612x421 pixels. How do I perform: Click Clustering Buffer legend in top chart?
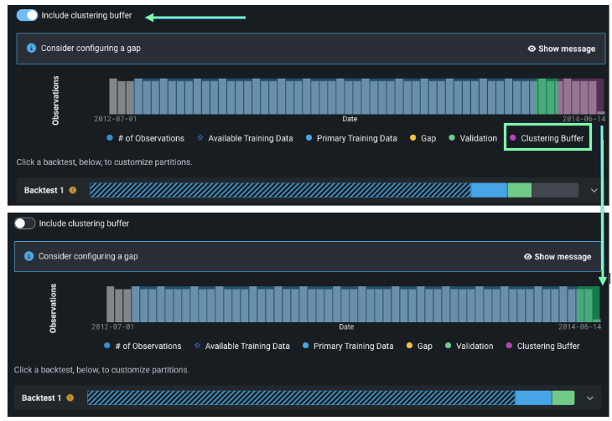[x=552, y=138]
